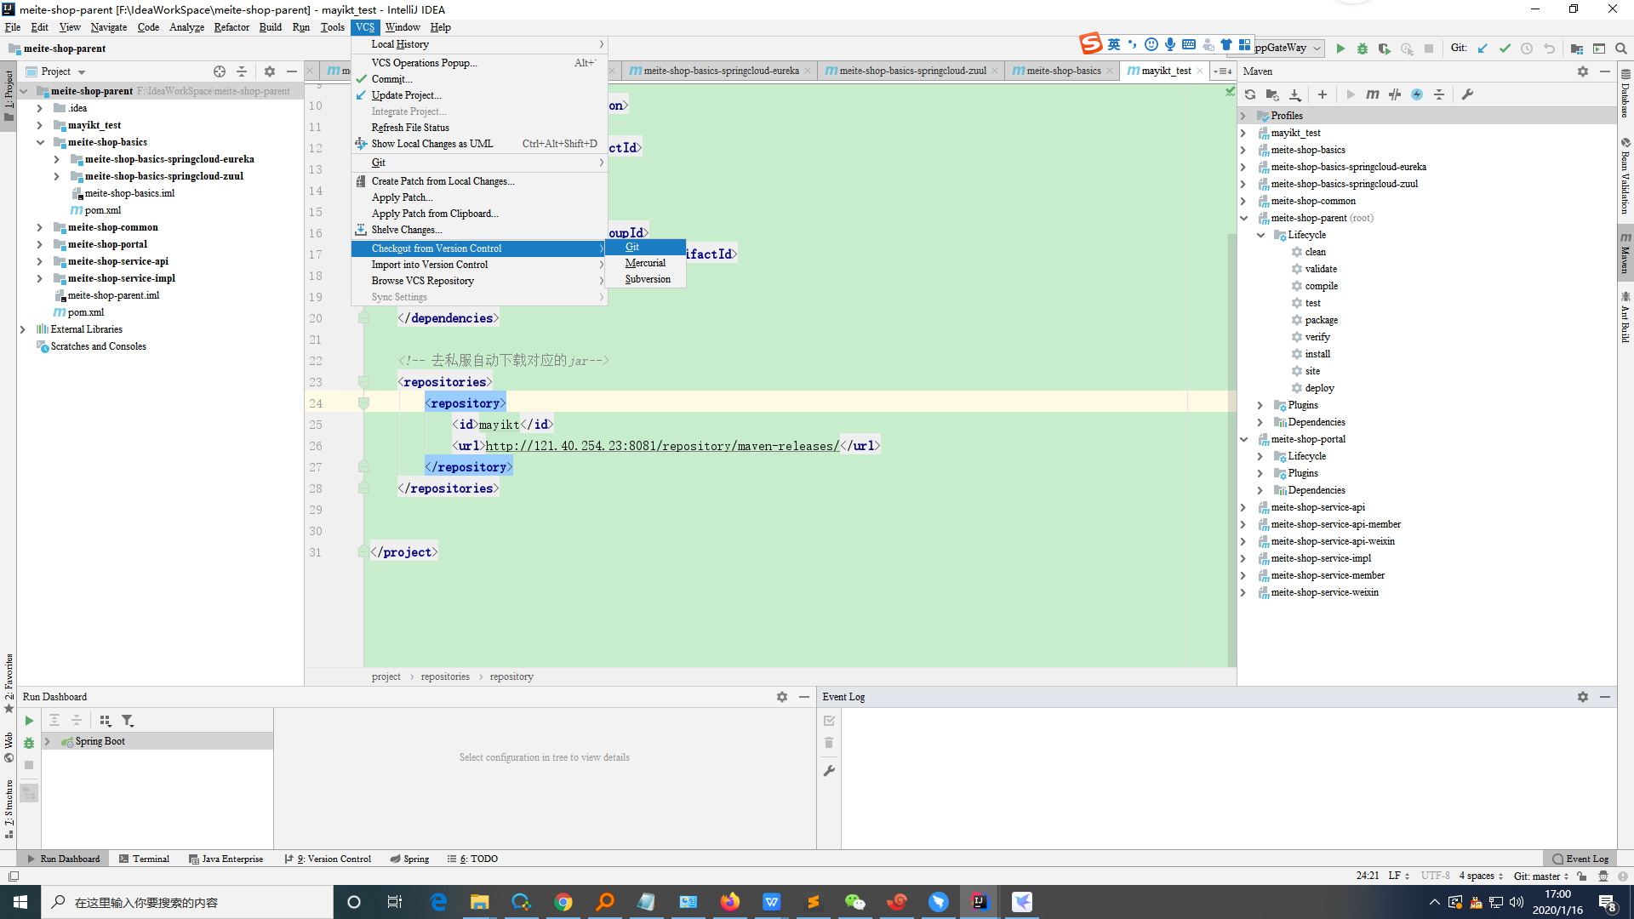Choose Mercurial from the checkout submenu
The height and width of the screenshot is (919, 1634).
(646, 263)
